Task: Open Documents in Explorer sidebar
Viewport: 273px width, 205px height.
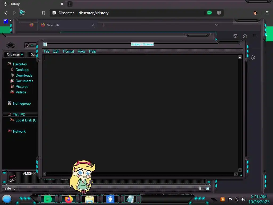Action: [24, 81]
